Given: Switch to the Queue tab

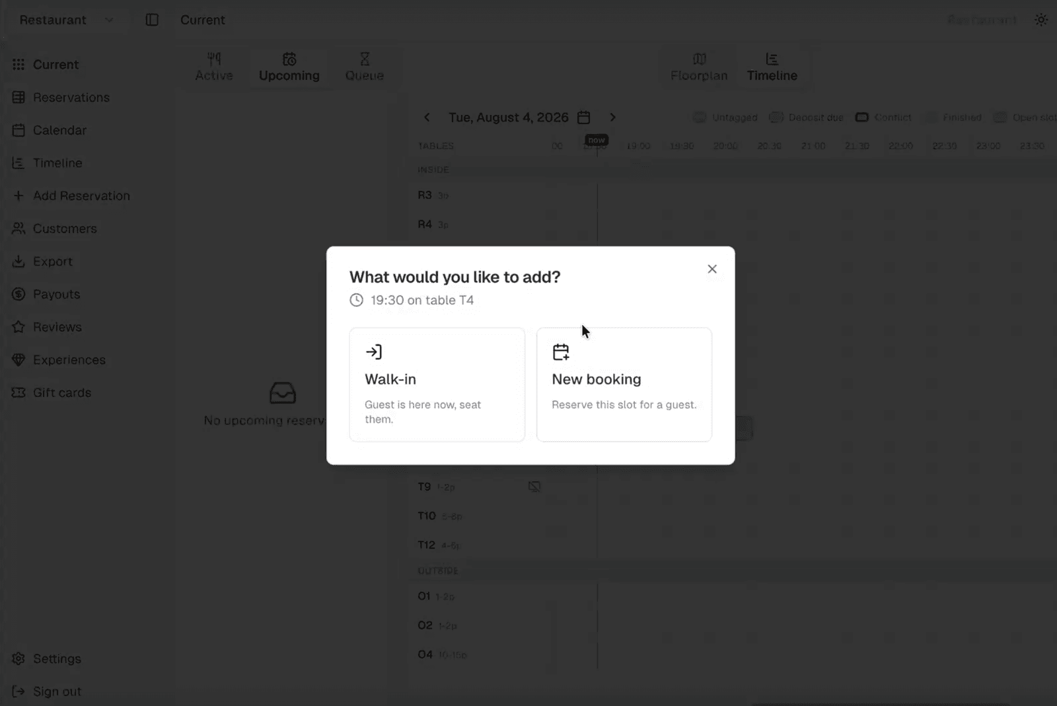Looking at the screenshot, I should (365, 67).
